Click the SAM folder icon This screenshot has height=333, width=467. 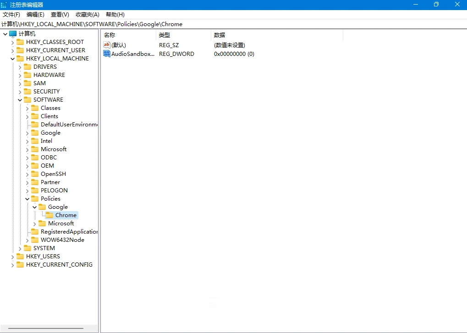(x=27, y=83)
